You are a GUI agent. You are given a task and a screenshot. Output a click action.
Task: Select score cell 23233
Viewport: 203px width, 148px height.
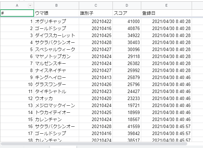coord(127,98)
